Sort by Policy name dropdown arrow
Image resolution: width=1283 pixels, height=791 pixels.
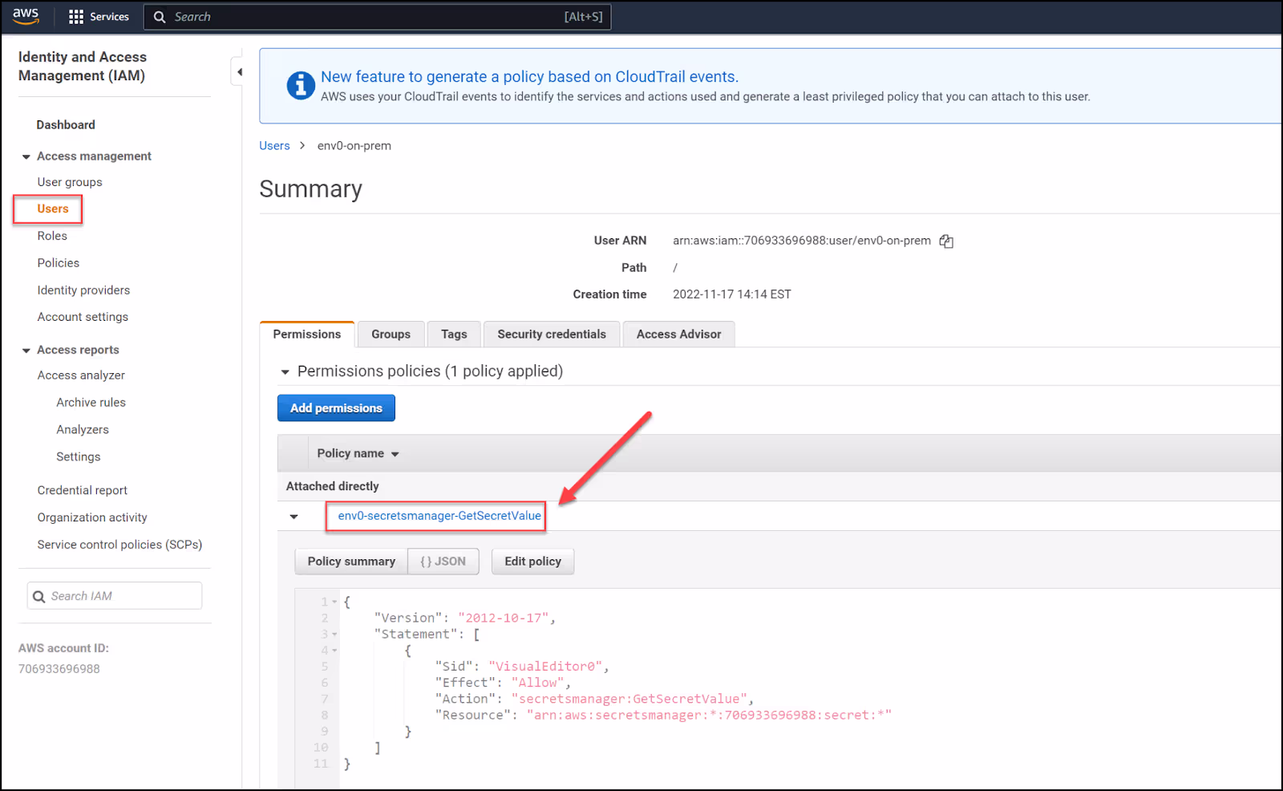click(x=395, y=454)
